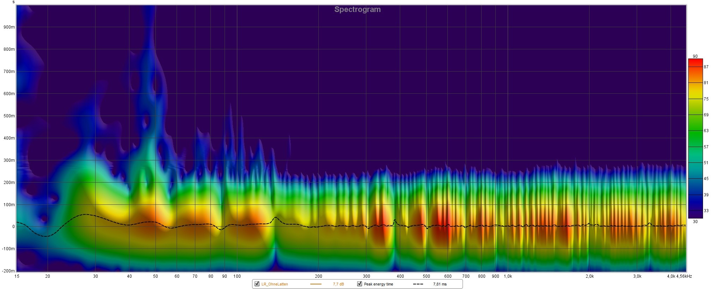Click the 90 maximum label above colour scale
Viewport: 715px width, 289px height.
pos(695,56)
